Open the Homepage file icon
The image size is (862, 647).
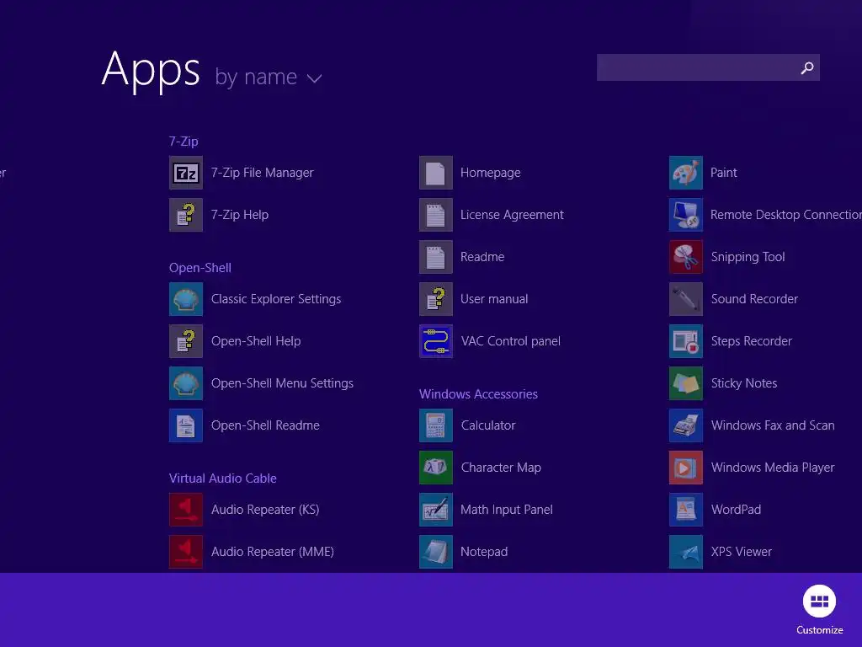[x=436, y=173]
